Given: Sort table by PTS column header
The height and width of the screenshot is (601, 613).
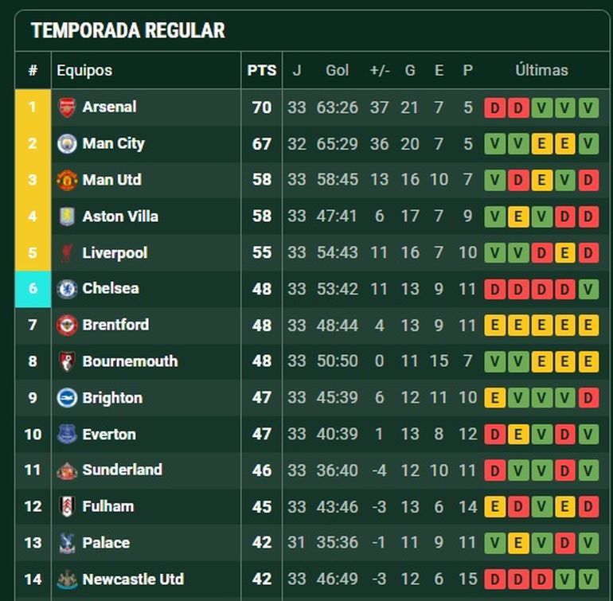Looking at the screenshot, I should 262,70.
